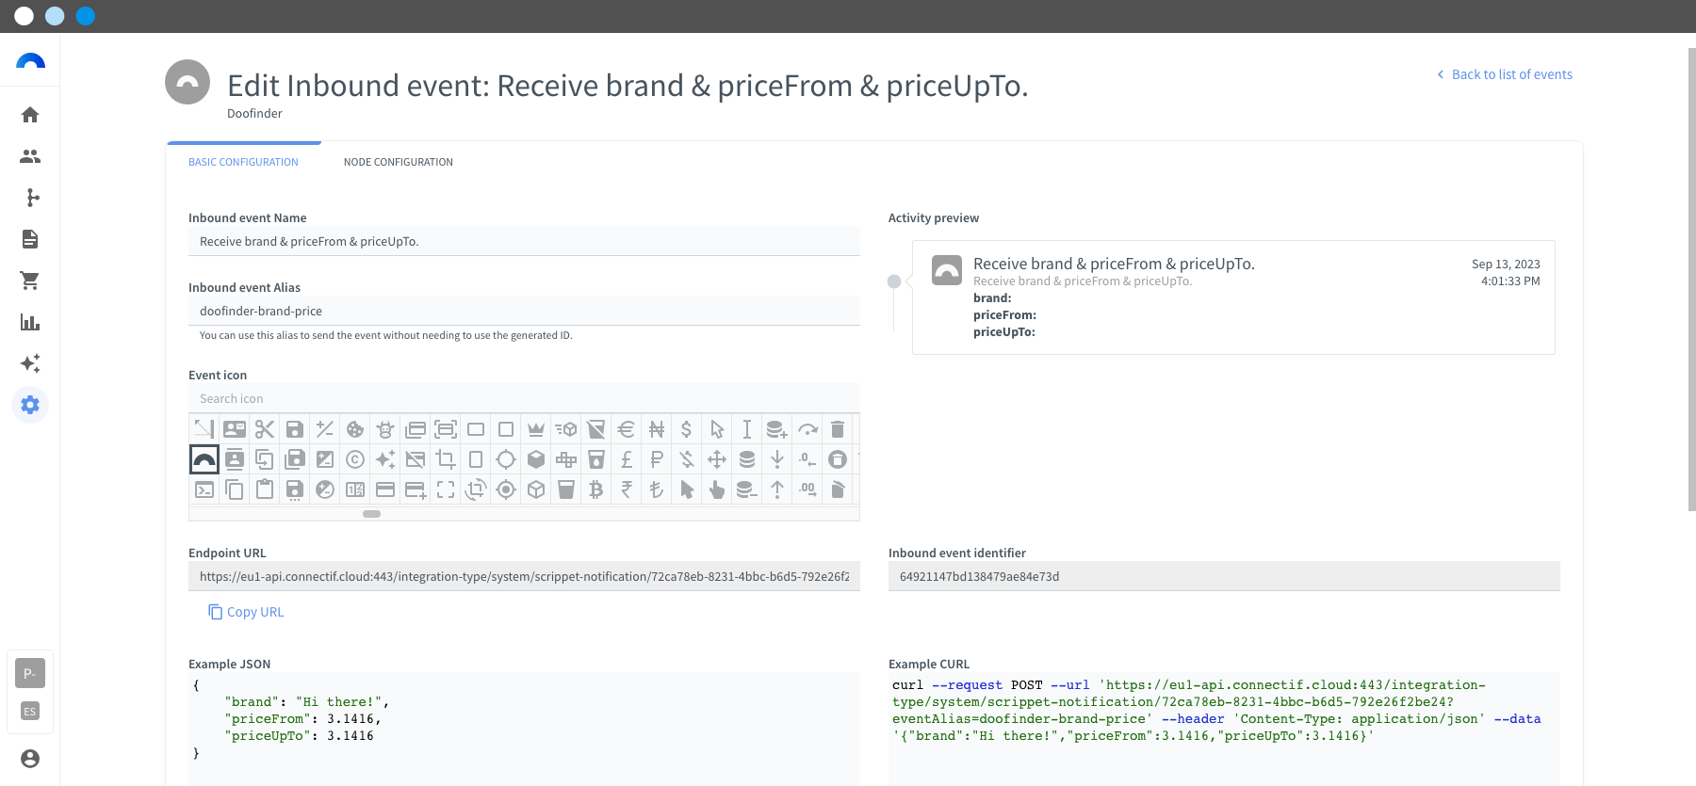Pick the cookie icon in the grid

[355, 429]
